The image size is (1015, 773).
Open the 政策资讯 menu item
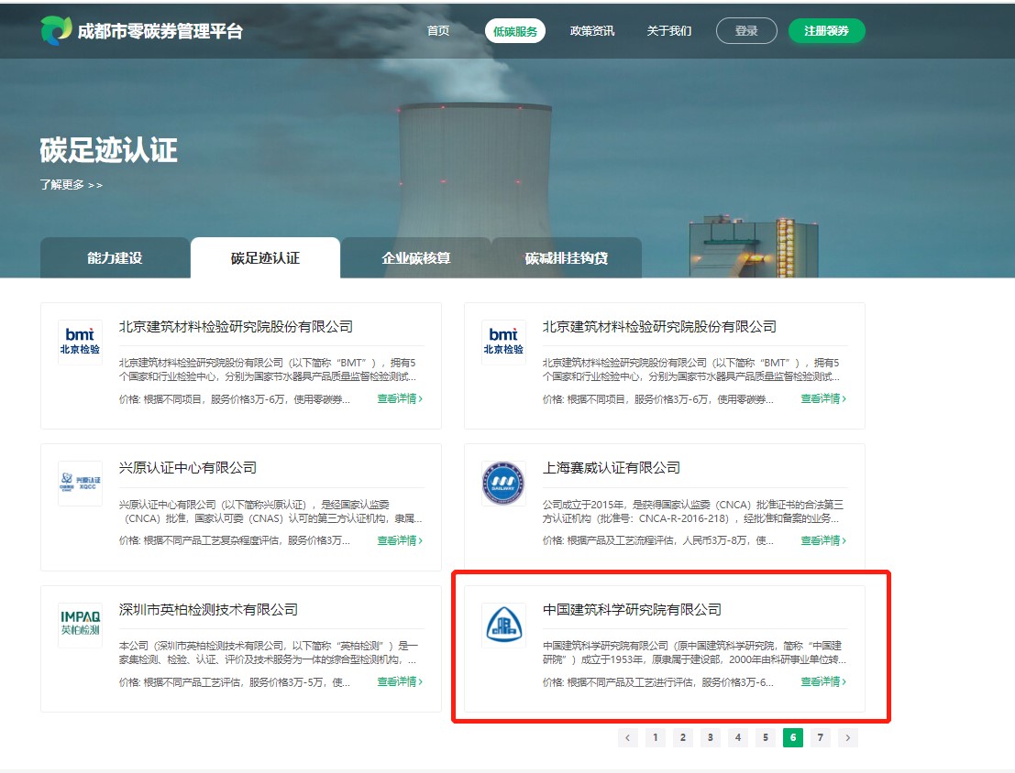click(x=592, y=31)
